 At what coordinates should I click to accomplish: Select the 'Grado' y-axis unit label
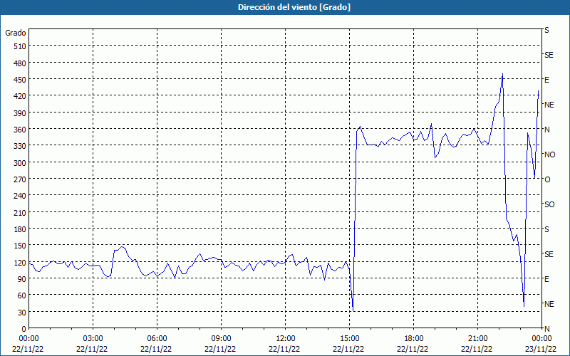tap(16, 33)
